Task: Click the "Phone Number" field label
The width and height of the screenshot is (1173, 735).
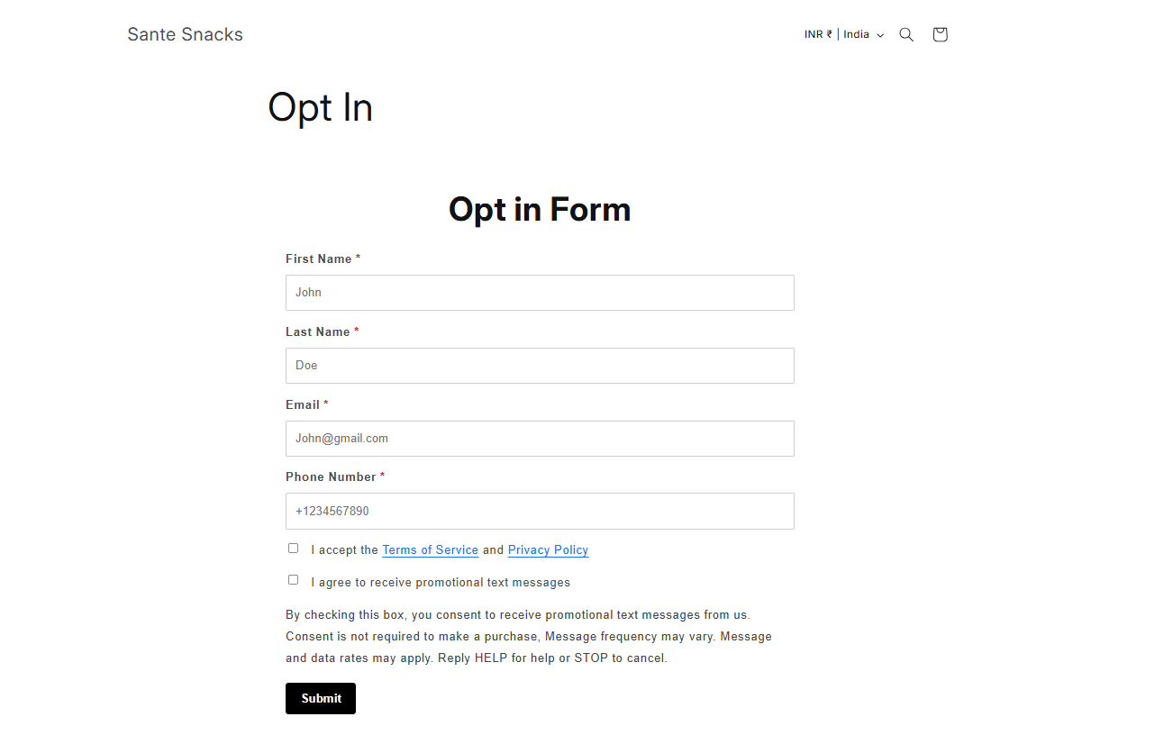Action: [x=331, y=477]
